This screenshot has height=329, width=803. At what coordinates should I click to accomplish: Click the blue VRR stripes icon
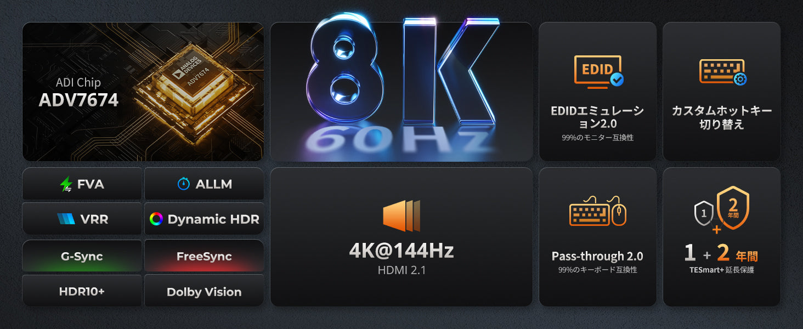pos(66,219)
